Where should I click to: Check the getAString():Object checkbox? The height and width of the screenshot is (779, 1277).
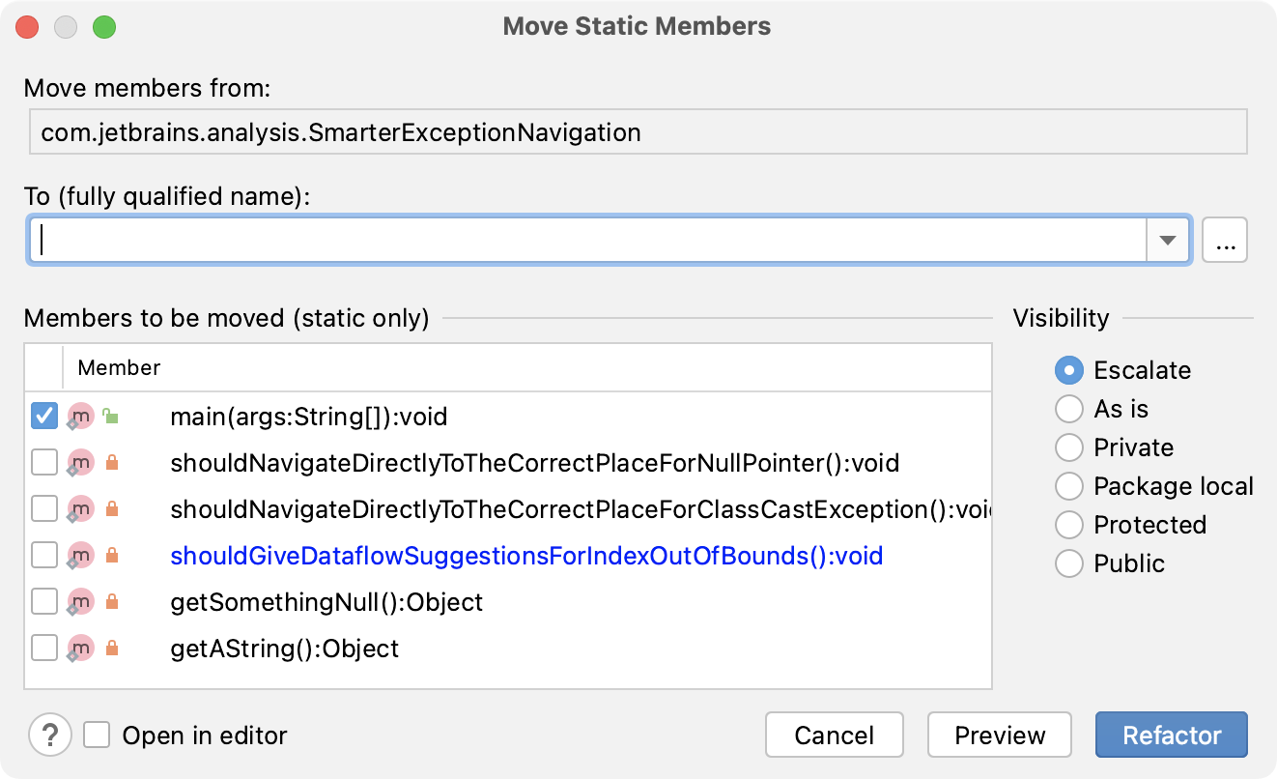tap(44, 649)
